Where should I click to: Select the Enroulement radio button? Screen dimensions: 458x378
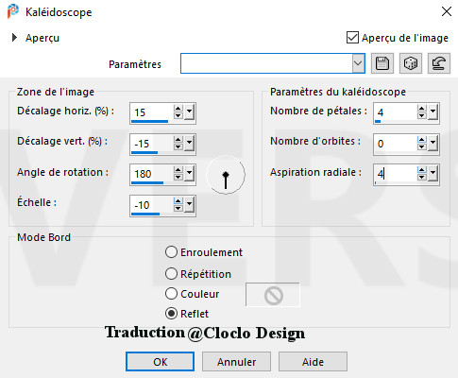(x=171, y=252)
